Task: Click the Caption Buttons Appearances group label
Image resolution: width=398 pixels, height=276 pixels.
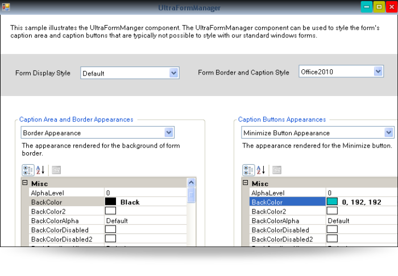Action: (282, 119)
